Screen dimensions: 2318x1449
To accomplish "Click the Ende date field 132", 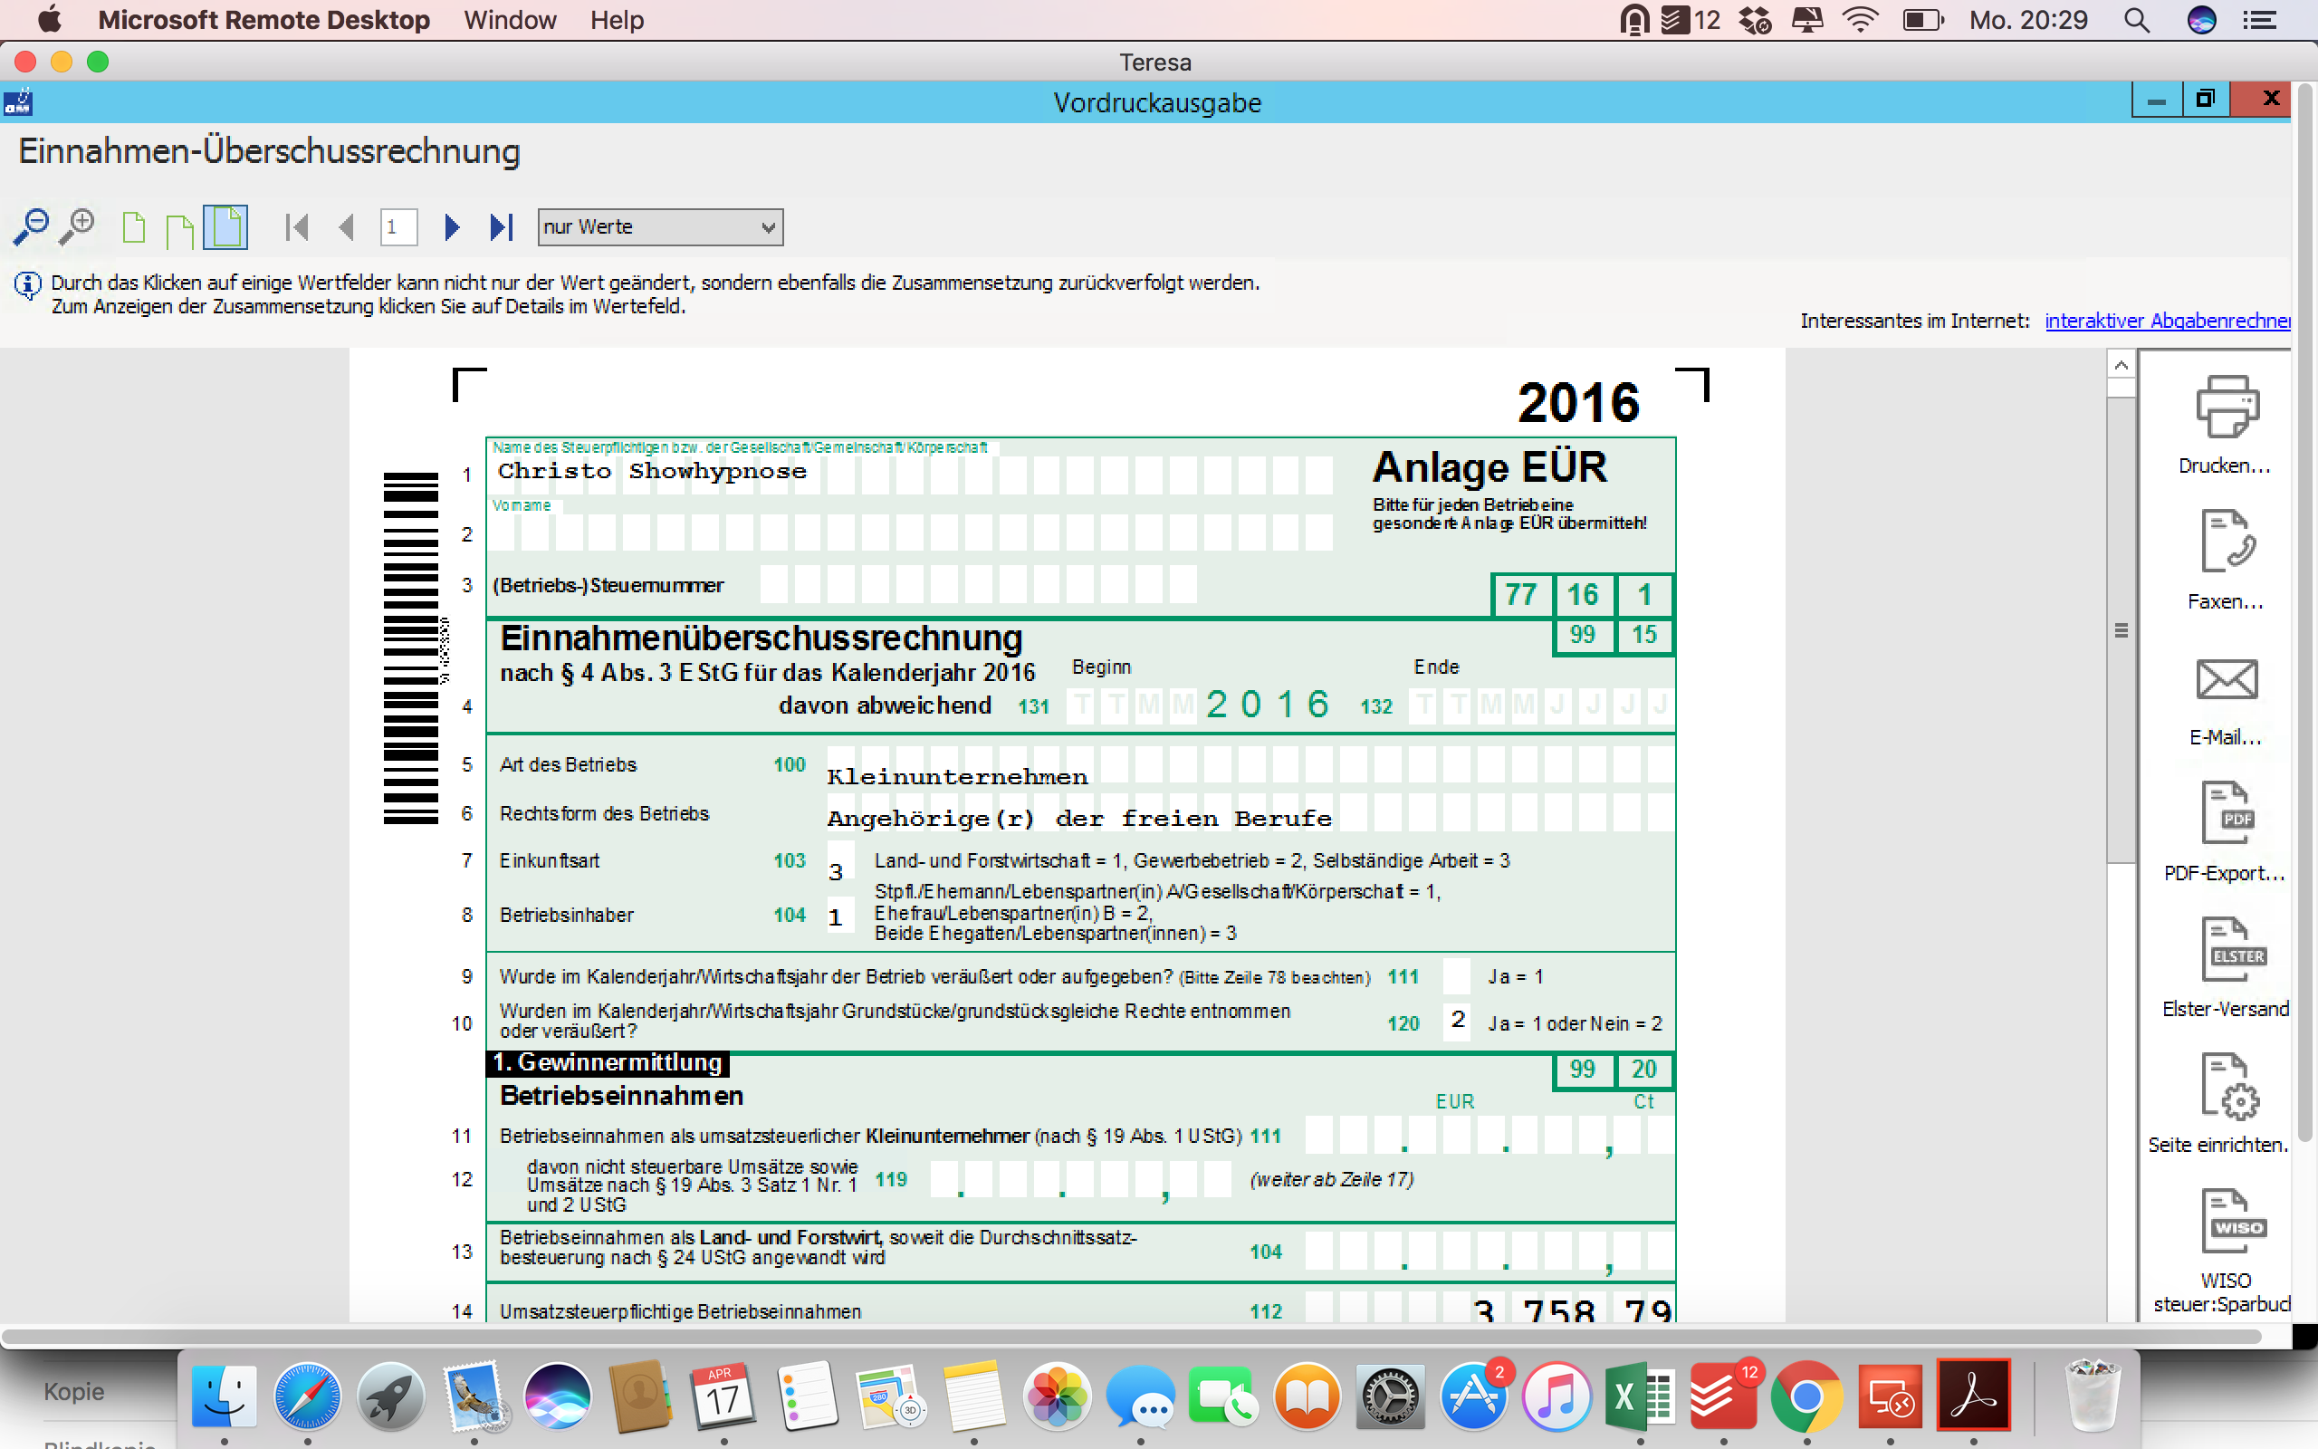I will 1540,705.
